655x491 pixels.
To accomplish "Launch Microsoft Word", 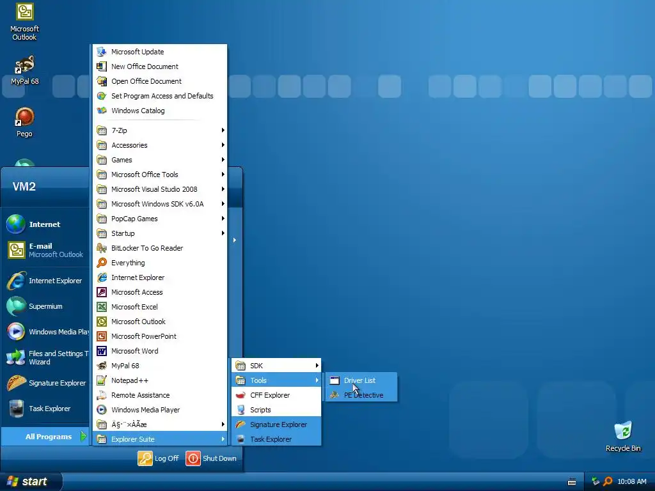I will [x=161, y=351].
